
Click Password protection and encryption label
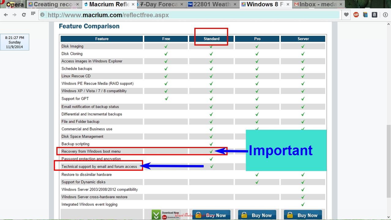coord(91,159)
